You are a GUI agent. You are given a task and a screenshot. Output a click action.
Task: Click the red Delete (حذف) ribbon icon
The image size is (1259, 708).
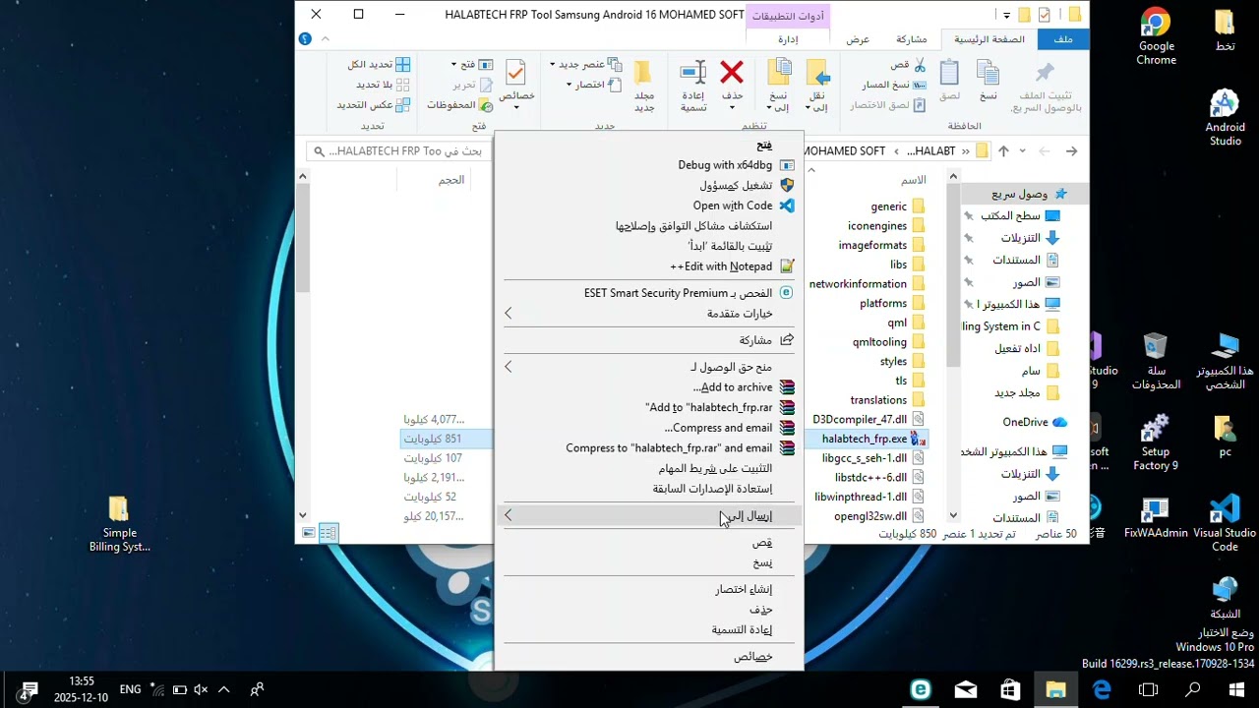pos(732,73)
